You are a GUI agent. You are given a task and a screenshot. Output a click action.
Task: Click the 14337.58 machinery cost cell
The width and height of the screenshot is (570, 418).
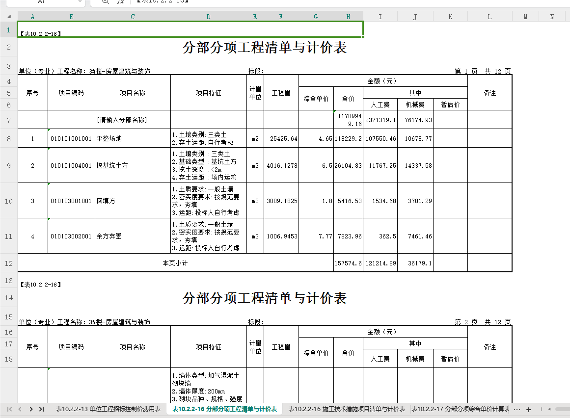415,165
